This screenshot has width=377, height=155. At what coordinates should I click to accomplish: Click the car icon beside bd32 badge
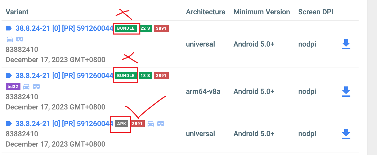26,87
